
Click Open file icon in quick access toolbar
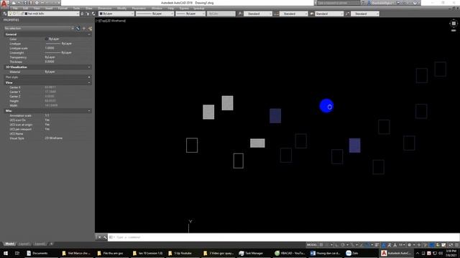[19, 3]
